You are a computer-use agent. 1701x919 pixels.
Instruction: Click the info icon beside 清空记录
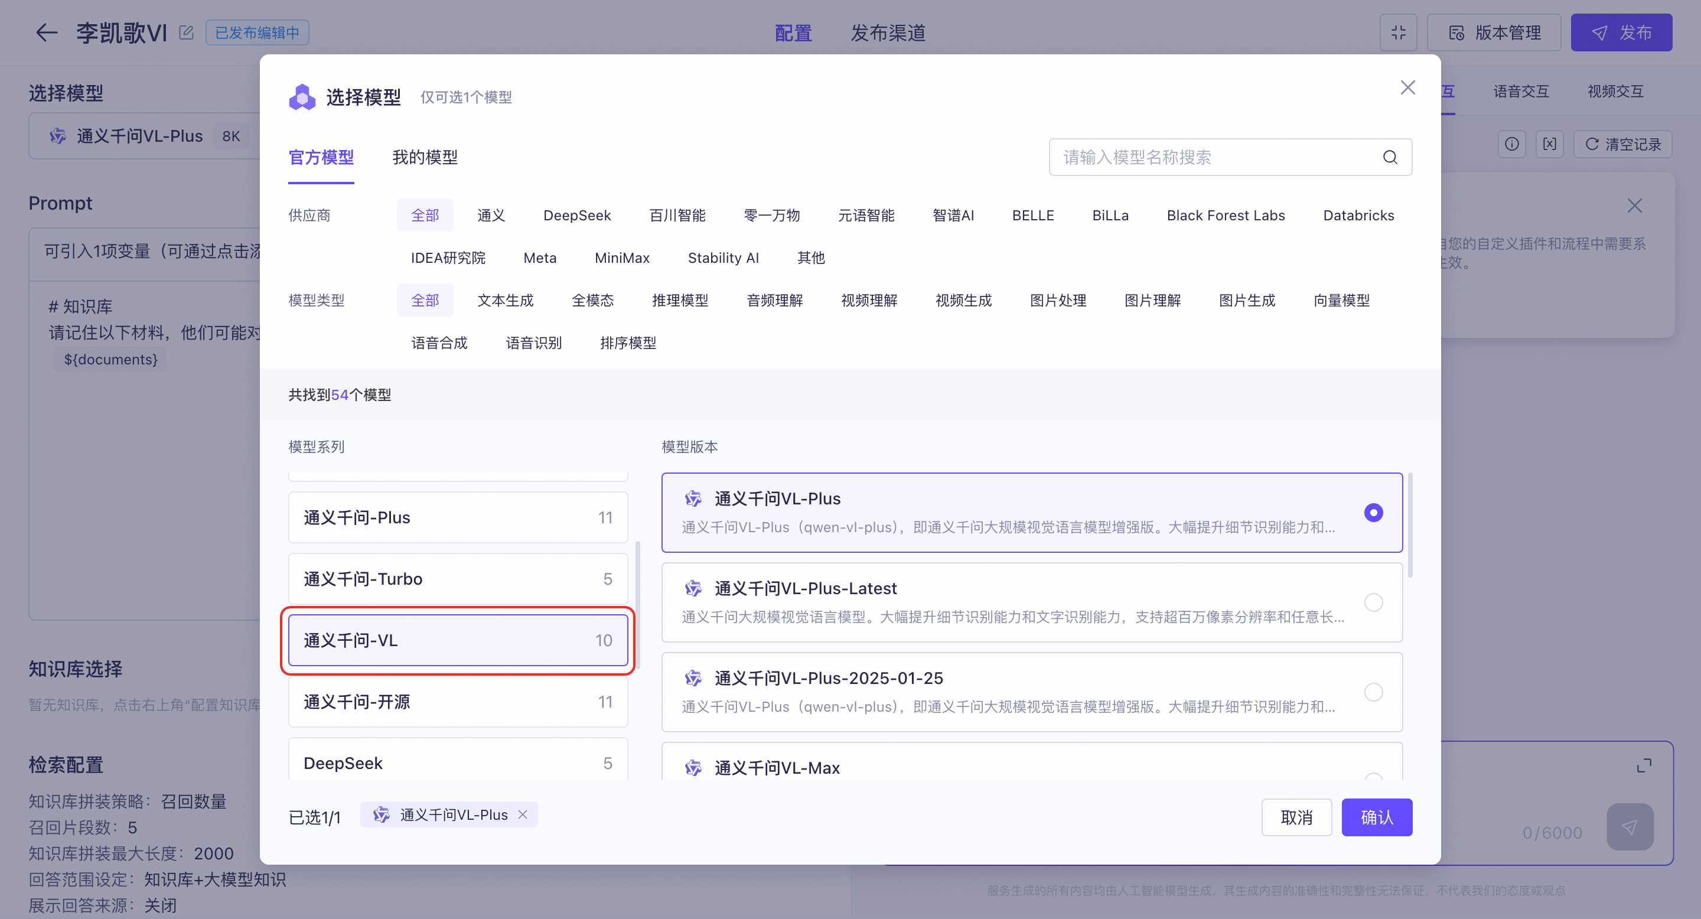(1512, 144)
